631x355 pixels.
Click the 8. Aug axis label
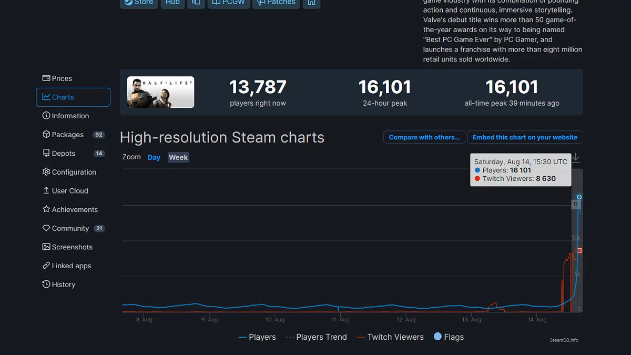pyautogui.click(x=144, y=320)
